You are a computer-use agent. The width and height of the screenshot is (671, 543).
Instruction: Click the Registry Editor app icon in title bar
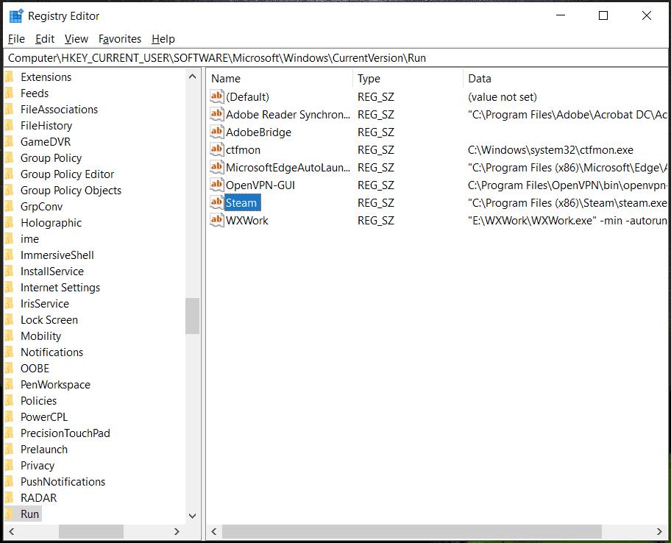(x=16, y=16)
